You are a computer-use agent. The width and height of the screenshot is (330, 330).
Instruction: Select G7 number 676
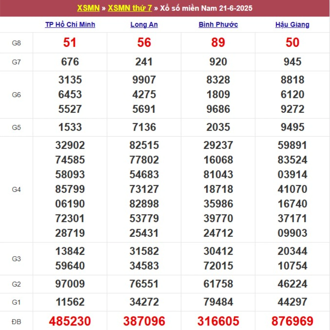70,62
